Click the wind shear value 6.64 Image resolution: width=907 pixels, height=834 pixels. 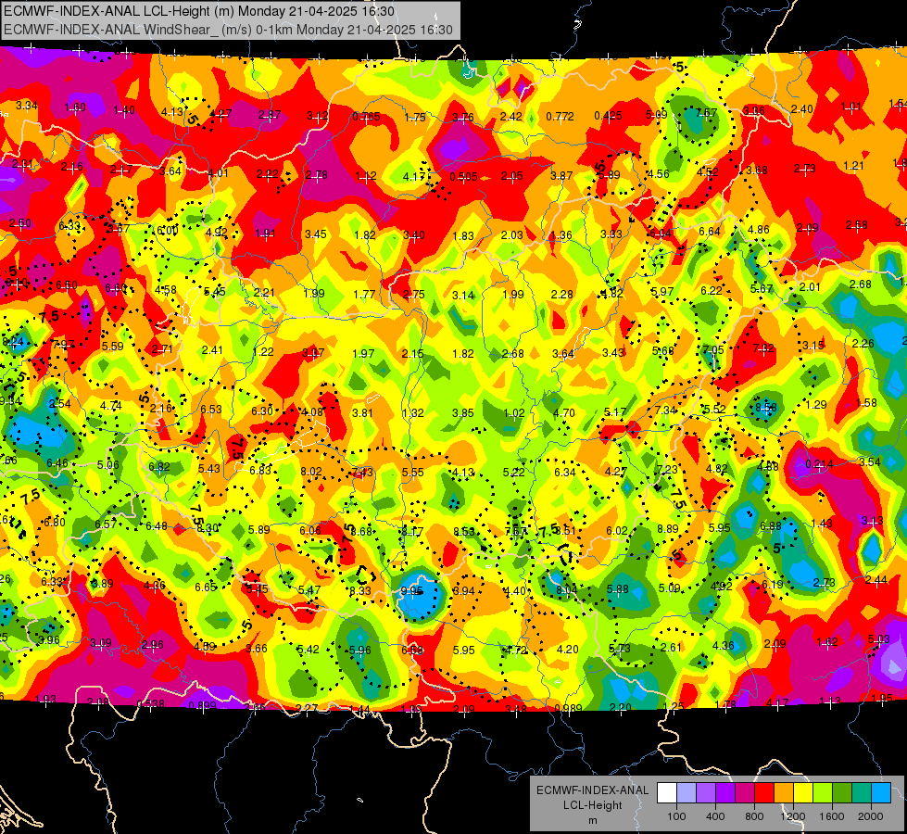[709, 232]
